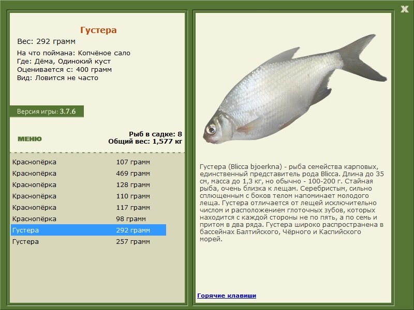Viewport: 414px width, 310px height.
Task: Select the 110 грамм Краснопёрка row
Action: click(88, 196)
